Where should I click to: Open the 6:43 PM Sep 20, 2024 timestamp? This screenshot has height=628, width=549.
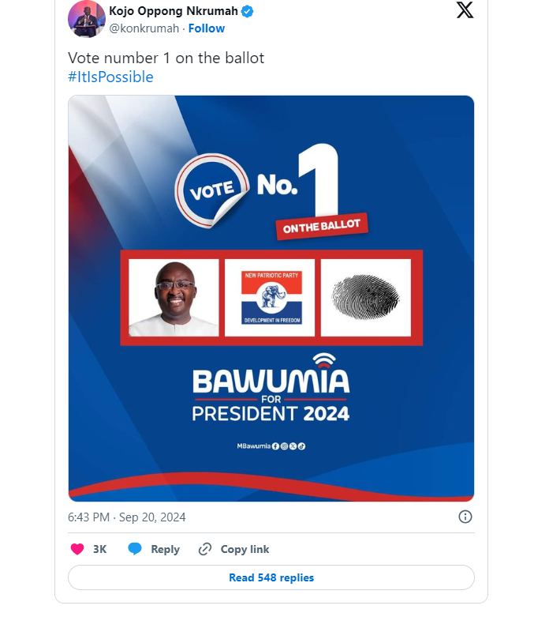pos(127,517)
